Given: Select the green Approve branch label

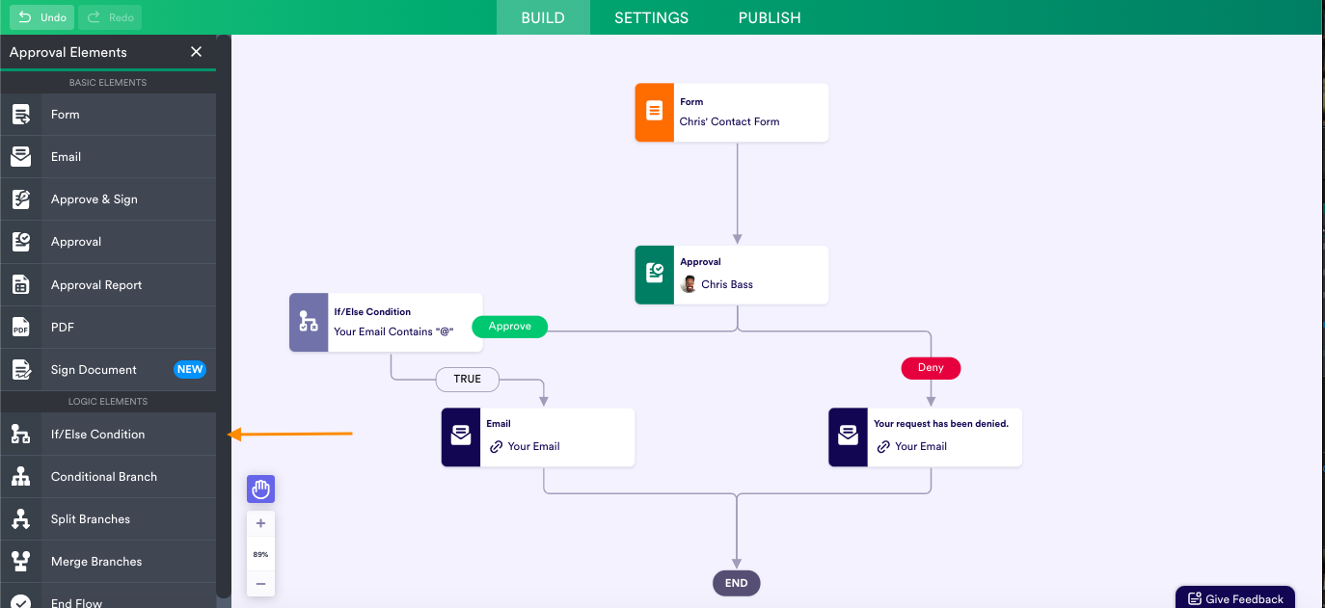Looking at the screenshot, I should tap(509, 327).
